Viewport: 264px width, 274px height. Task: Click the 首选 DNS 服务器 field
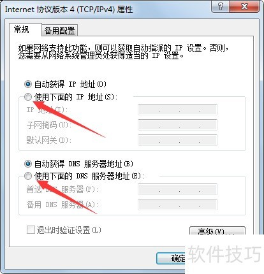point(177,189)
